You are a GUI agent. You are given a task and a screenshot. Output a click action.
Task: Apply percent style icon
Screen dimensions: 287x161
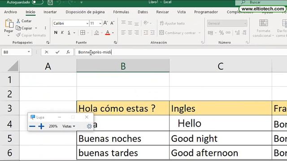pyautogui.click(x=222, y=33)
